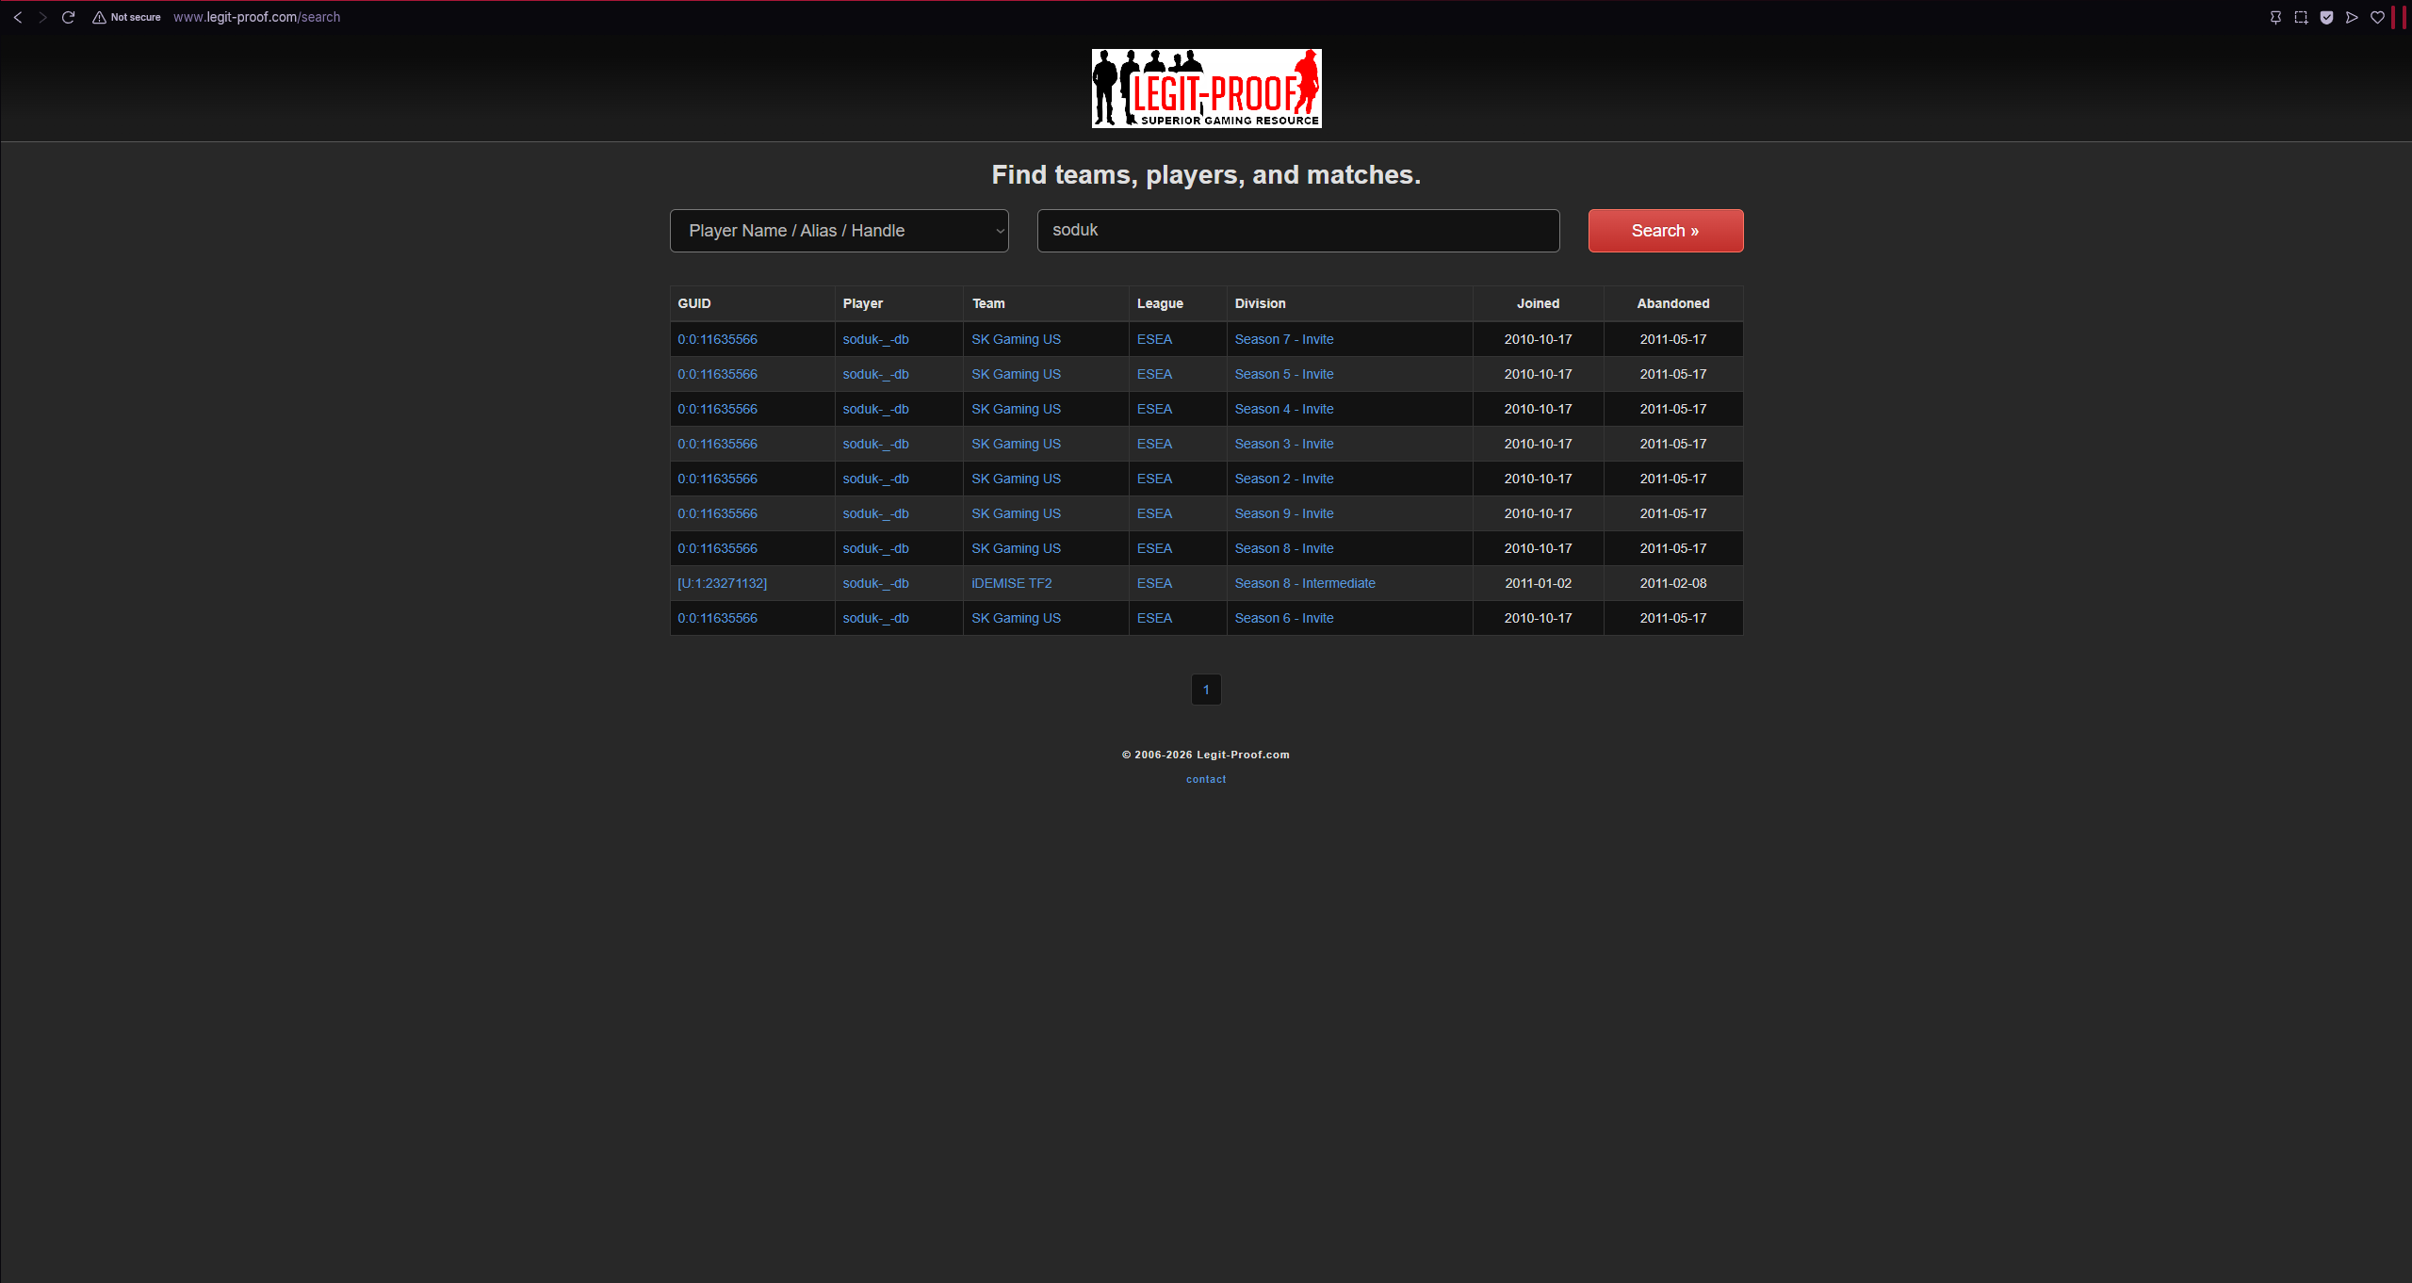Click page 1 in the pagination
Screen dimensions: 2412x1283
(1206, 690)
